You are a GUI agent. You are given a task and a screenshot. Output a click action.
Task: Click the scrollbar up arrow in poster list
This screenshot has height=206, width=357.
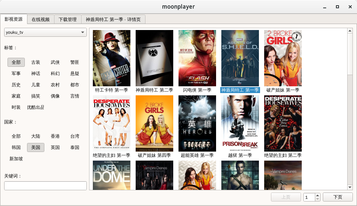coord(350,31)
